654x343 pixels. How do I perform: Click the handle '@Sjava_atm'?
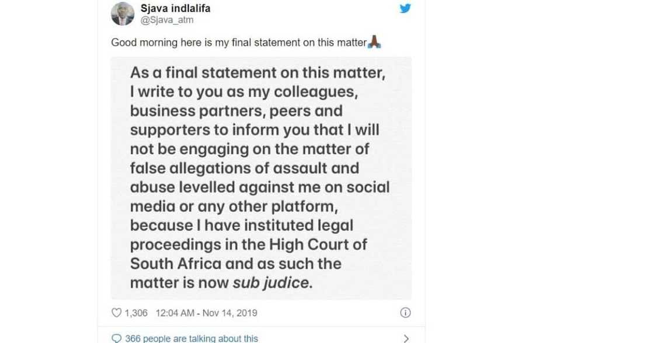tap(166, 19)
